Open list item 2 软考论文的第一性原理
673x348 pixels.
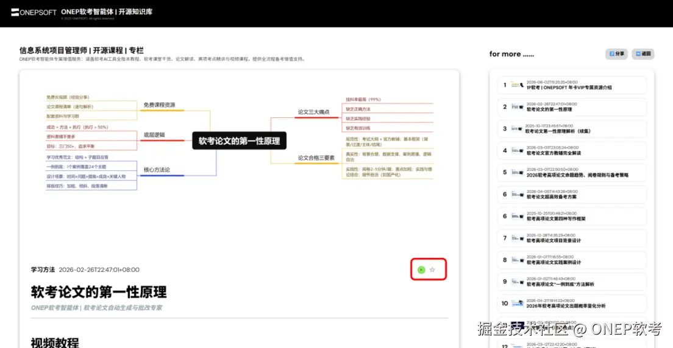[x=572, y=106]
